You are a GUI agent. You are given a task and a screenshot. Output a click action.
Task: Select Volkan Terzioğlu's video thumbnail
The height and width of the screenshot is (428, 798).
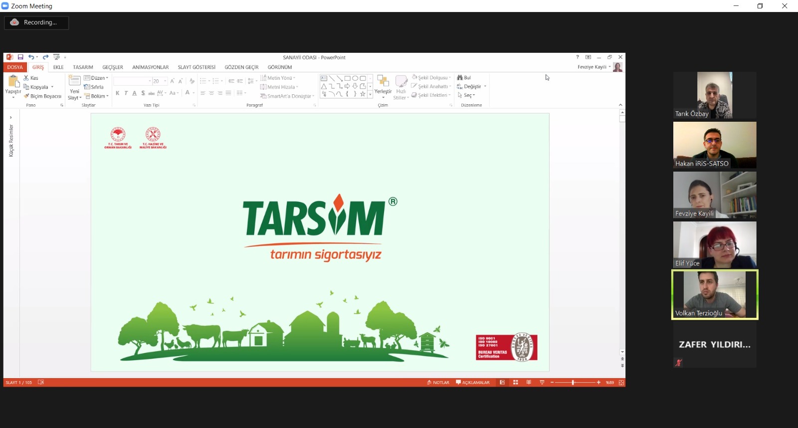[715, 295]
